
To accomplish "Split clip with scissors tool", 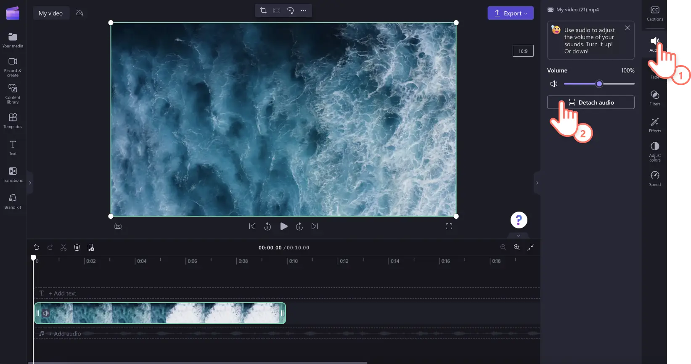I will (64, 247).
